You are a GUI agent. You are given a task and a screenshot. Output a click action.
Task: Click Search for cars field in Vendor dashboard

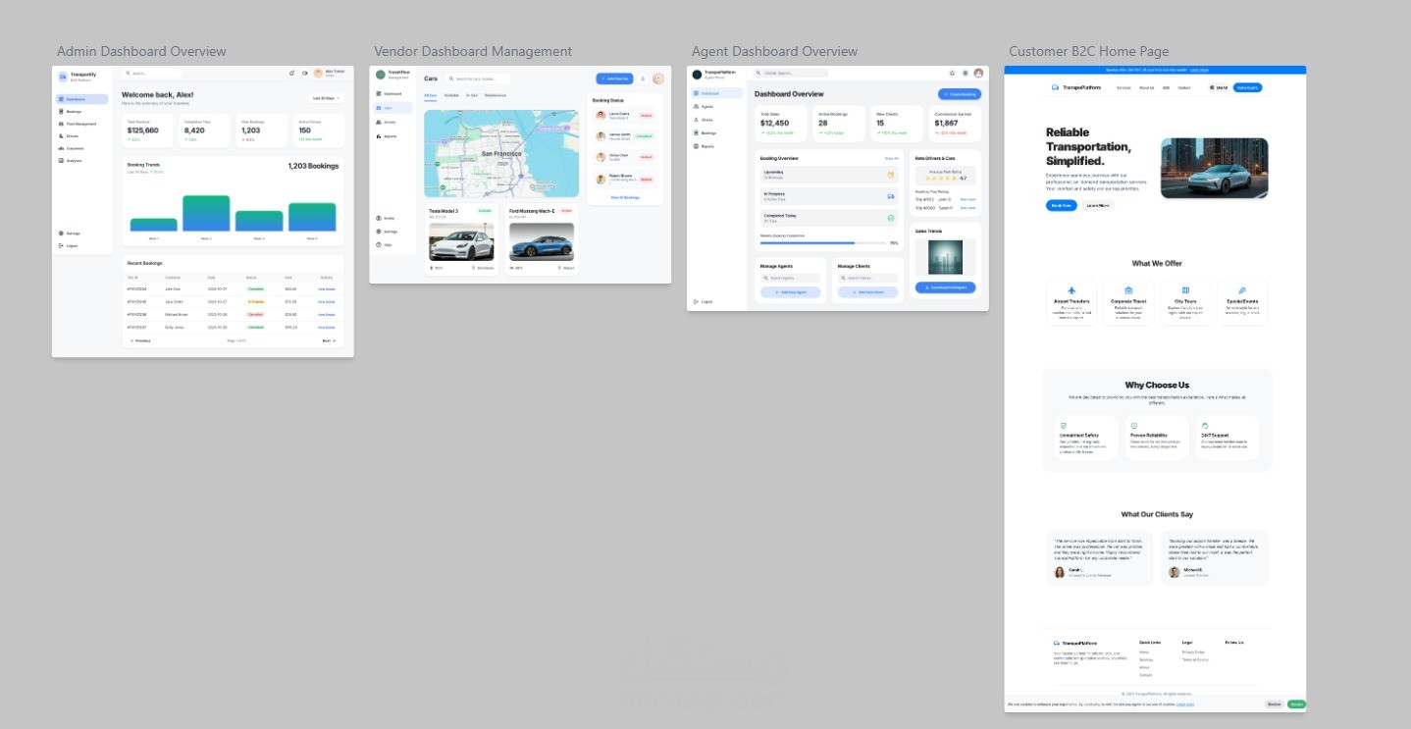[477, 78]
